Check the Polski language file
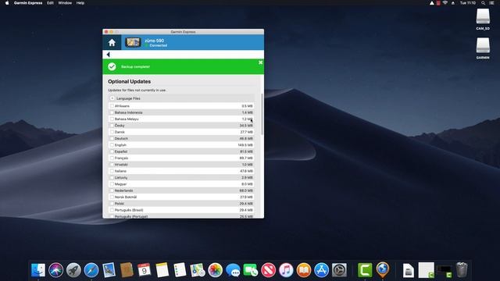 [x=112, y=204]
